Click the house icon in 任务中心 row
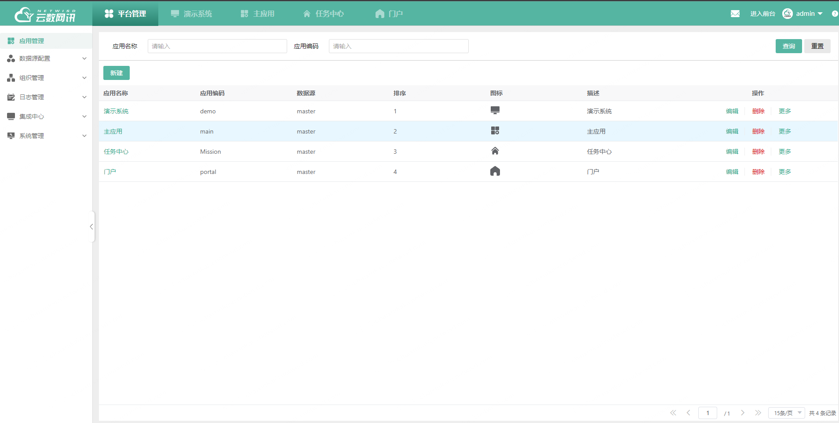 point(495,151)
